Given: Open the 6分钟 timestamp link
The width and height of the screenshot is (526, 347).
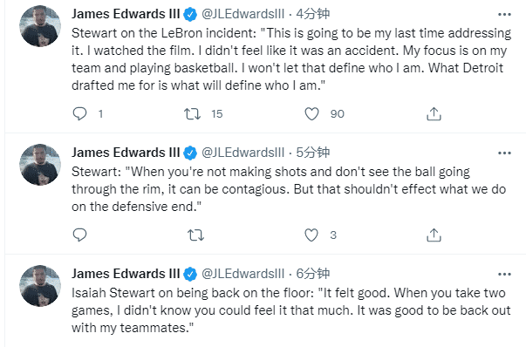Looking at the screenshot, I should click(312, 274).
